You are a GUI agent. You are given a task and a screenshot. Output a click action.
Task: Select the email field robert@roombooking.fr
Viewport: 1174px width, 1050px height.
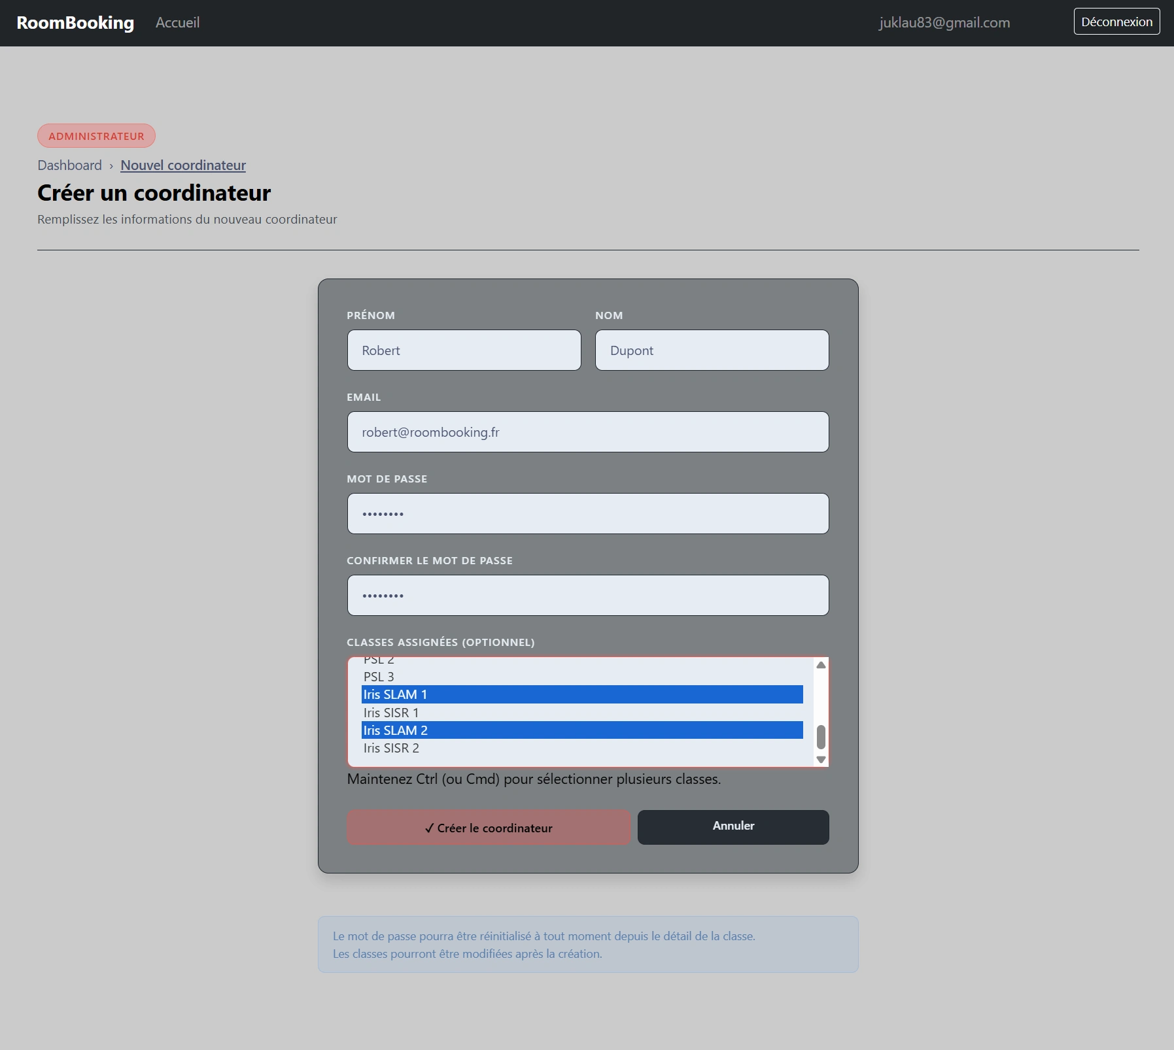click(x=587, y=432)
